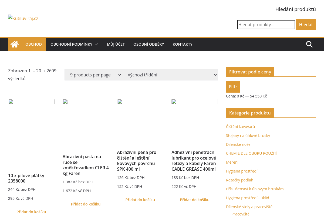324x216 pixels.
Task: Add Abrazivní pěna SPK 400 ml to cart
Action: [x=140, y=200]
